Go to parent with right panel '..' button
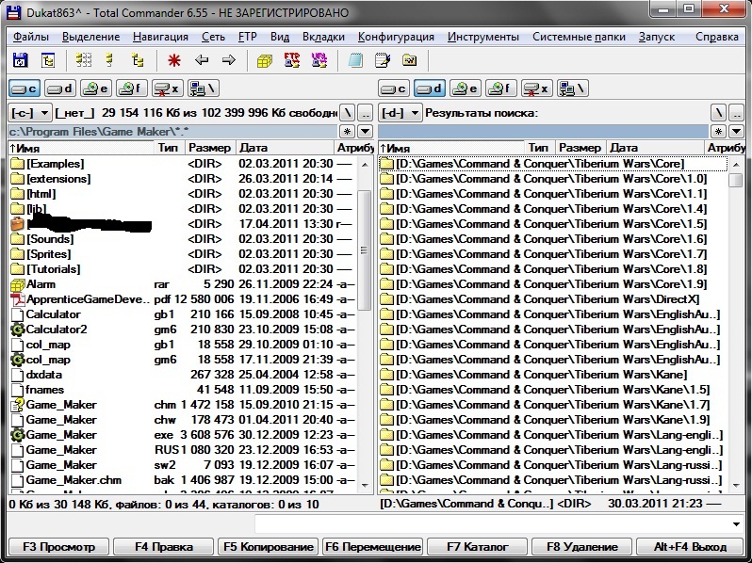Screen dimensions: 752x563 [736, 113]
